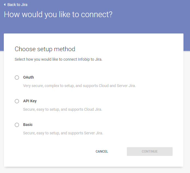Viewport: 190px width, 173px height.
Task: Click the word Secure in the API Key description
Action: coord(29,109)
